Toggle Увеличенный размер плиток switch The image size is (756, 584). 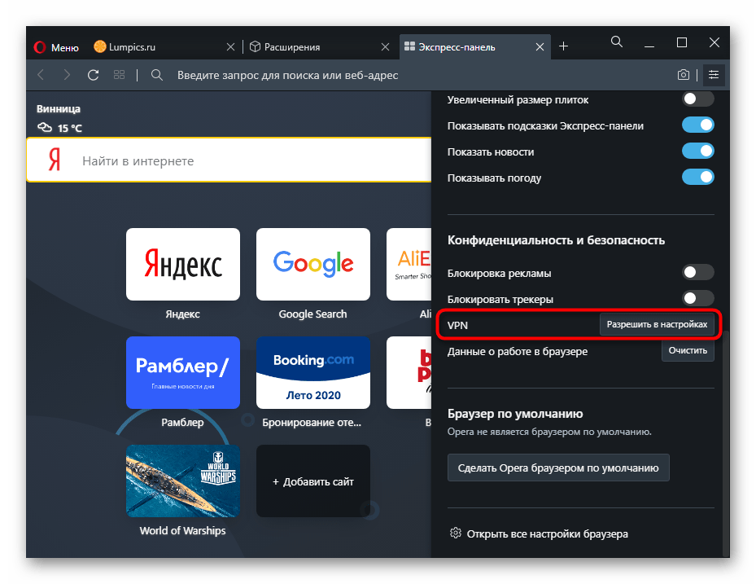tap(697, 99)
